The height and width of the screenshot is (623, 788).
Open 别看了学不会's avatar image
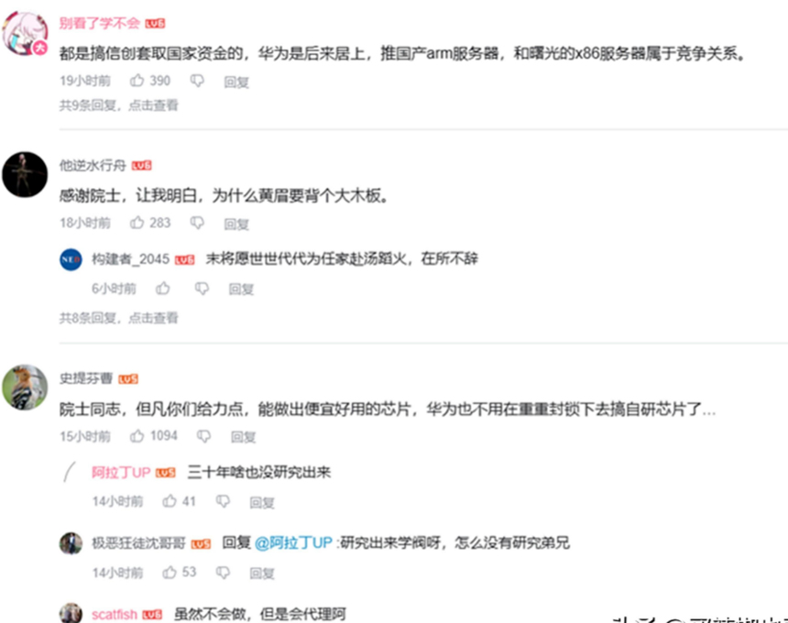[x=25, y=33]
